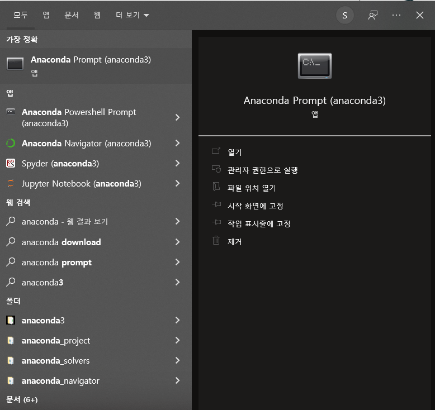Click the '문서 (6+)' section header

22,399
